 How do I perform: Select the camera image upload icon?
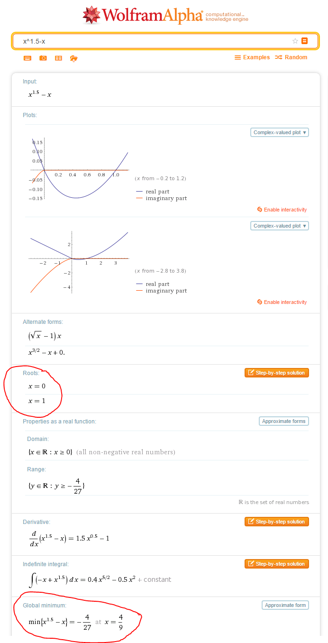coord(43,58)
